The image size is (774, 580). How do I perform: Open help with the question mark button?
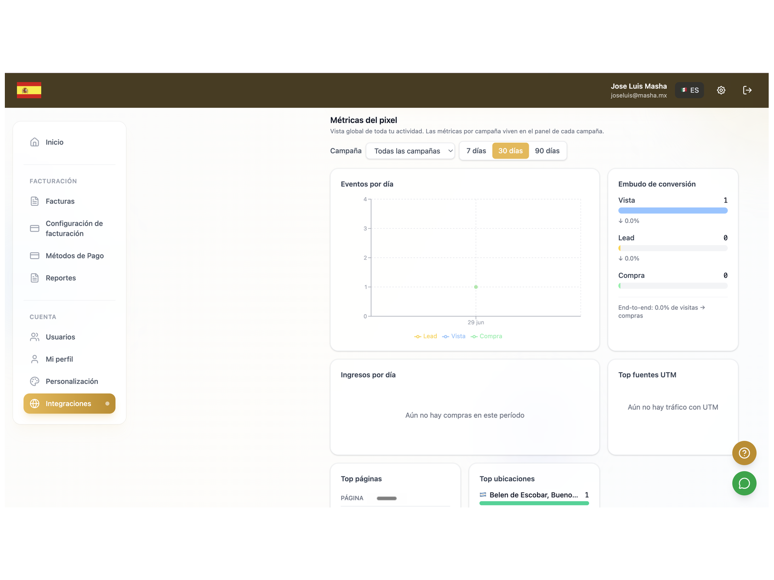[x=744, y=453]
